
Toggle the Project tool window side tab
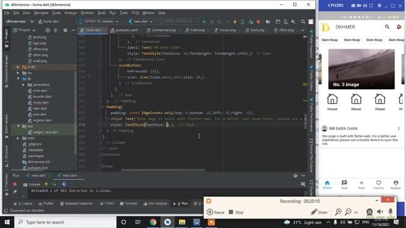coord(6,39)
